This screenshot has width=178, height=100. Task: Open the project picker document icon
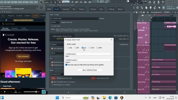point(146,8)
